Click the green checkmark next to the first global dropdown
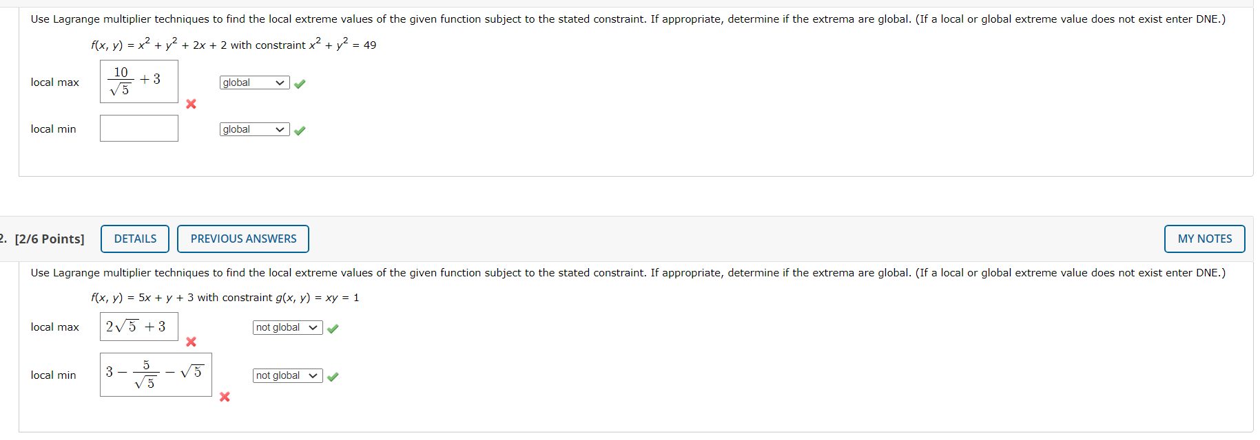The width and height of the screenshot is (1260, 440). click(x=299, y=82)
